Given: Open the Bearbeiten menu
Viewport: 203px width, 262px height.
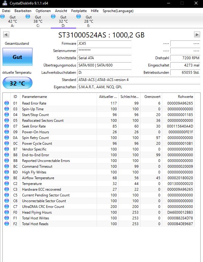Looking at the screenshot, I should coord(23,11).
